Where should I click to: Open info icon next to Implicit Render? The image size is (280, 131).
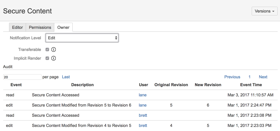pyautogui.click(x=53, y=58)
